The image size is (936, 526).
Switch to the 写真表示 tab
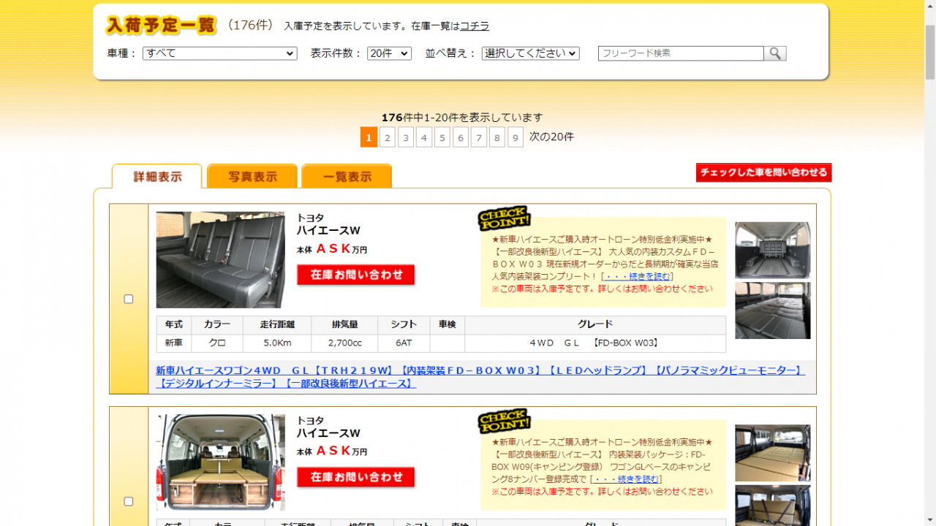252,177
